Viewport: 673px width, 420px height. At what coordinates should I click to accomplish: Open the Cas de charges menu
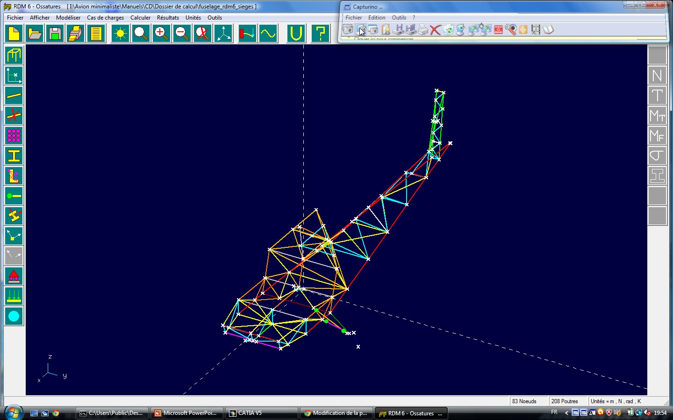[105, 18]
